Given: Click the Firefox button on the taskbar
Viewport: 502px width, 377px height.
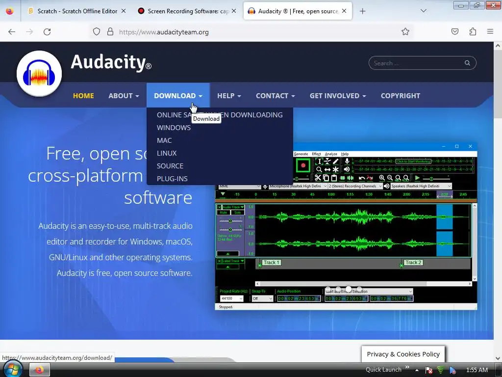Looking at the screenshot, I should 40,370.
